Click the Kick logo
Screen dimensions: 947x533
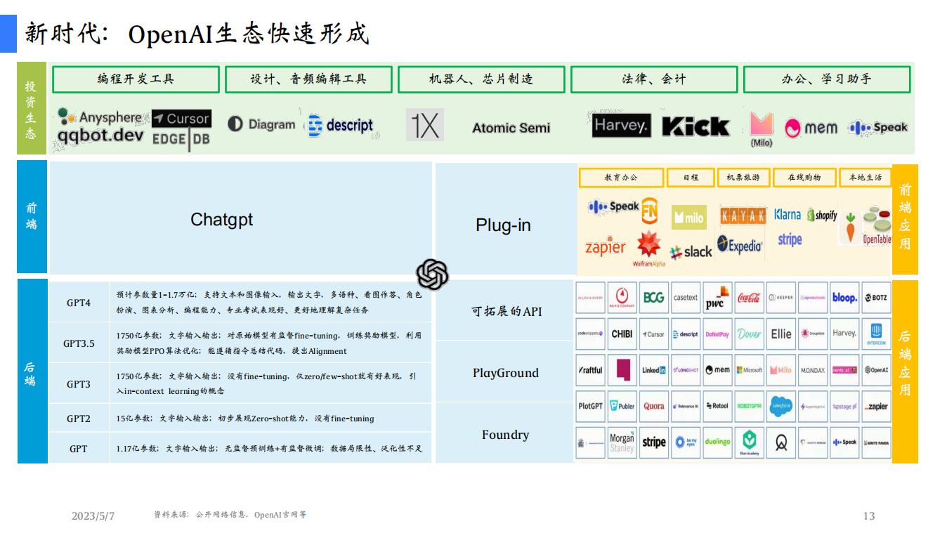tap(695, 126)
